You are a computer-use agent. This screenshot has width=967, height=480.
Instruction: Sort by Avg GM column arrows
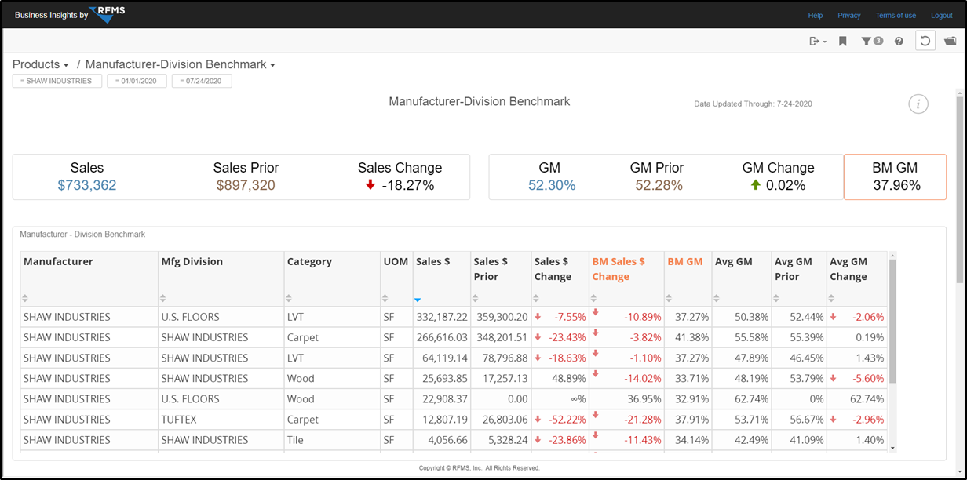717,298
